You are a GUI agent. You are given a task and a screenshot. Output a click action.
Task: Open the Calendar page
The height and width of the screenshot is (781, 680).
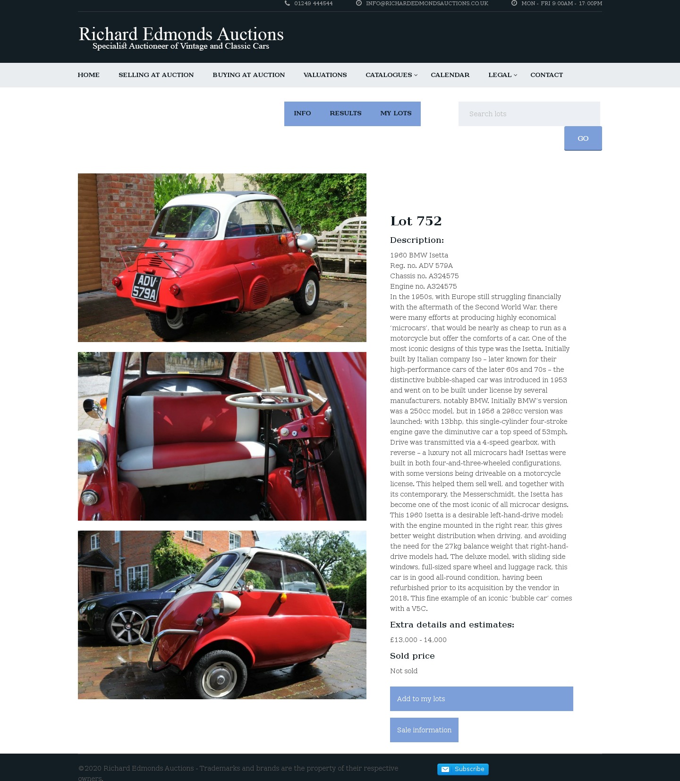450,75
